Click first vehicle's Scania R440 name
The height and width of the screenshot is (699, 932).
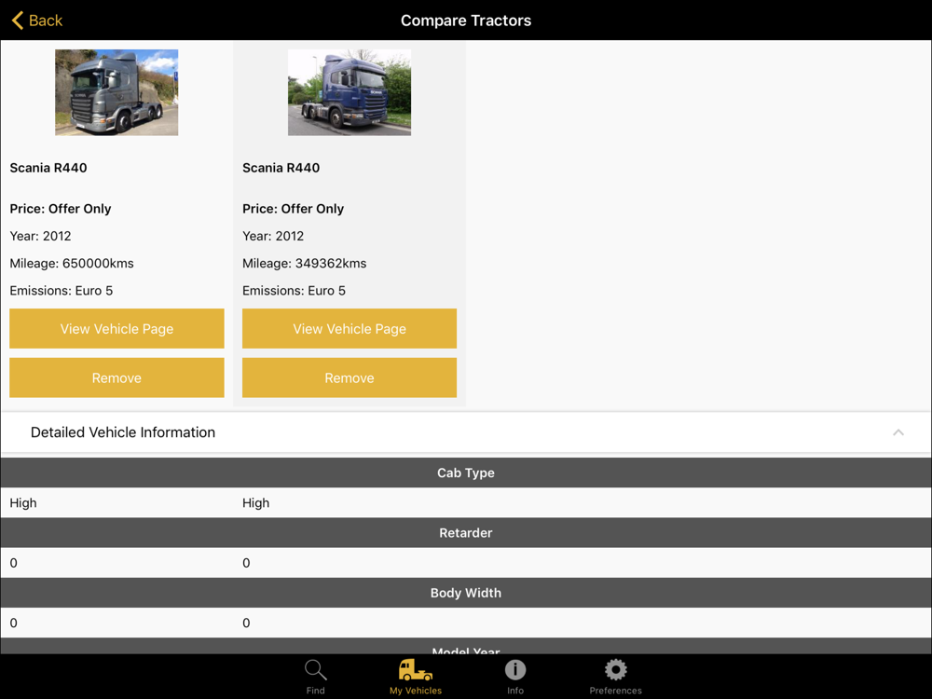[48, 168]
